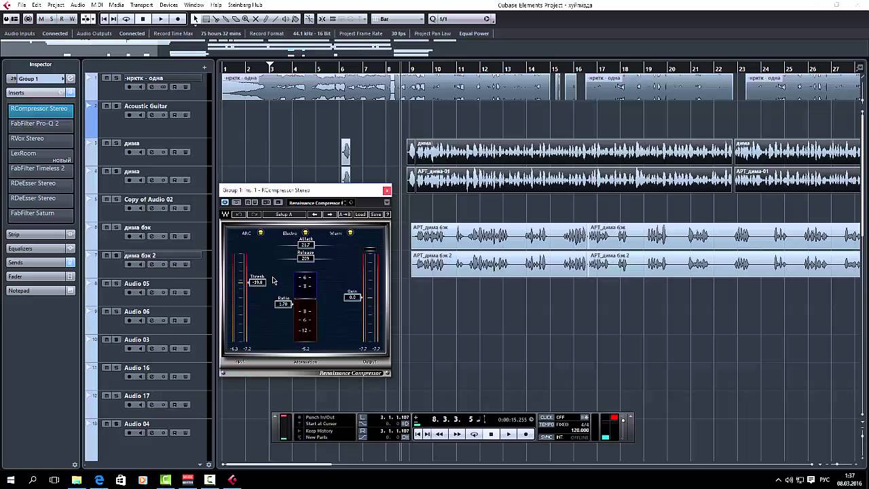Viewport: 869px width, 489px height.
Task: Open the Devices menu
Action: 168,5
